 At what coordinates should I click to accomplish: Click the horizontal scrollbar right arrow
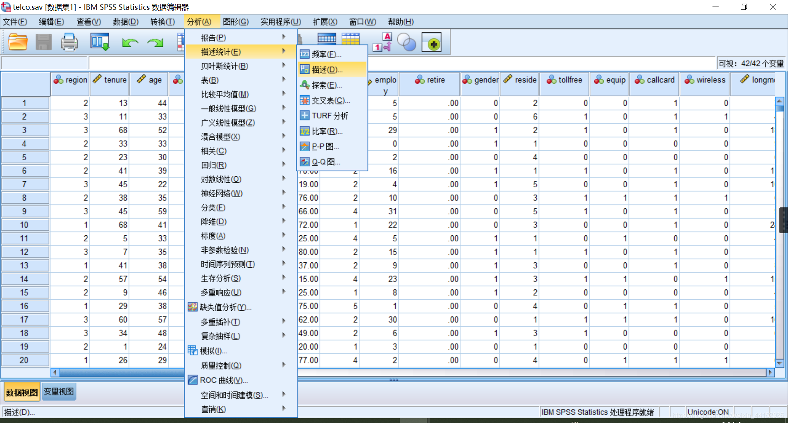click(x=770, y=373)
